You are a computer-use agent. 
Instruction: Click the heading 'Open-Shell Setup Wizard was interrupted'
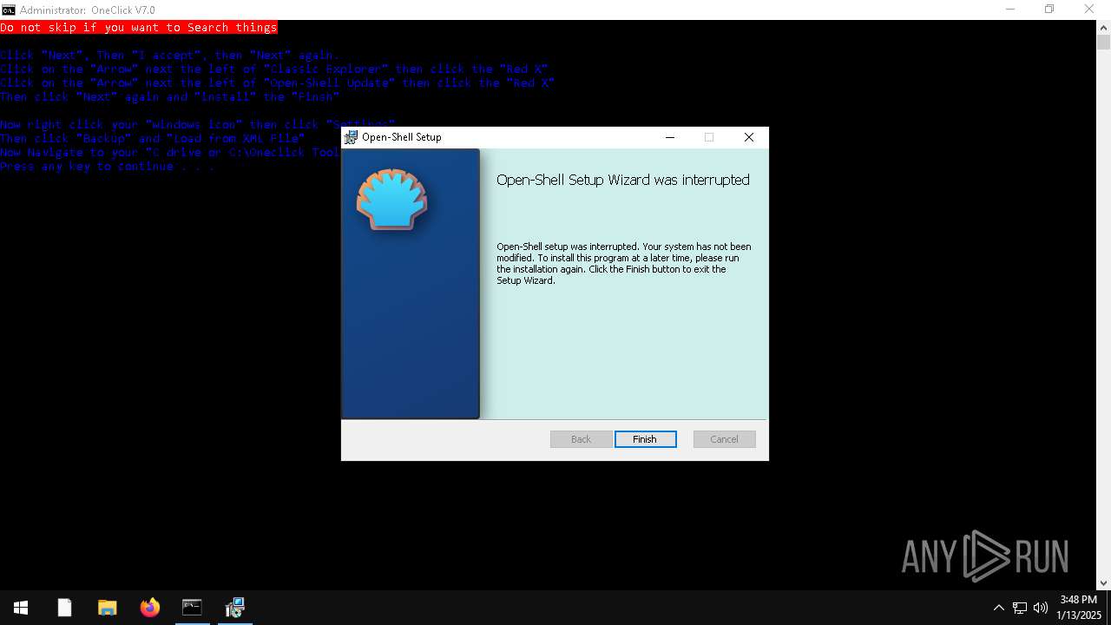tap(623, 180)
